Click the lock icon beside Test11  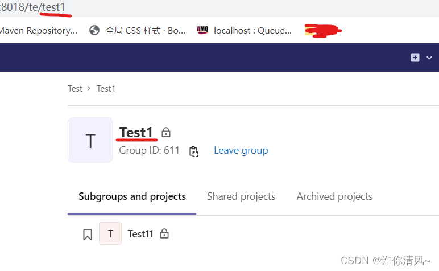pyautogui.click(x=164, y=233)
